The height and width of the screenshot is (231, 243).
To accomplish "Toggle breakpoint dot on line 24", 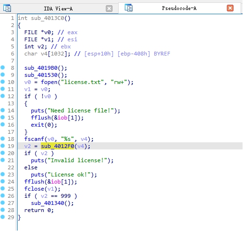I will coord(3,181).
